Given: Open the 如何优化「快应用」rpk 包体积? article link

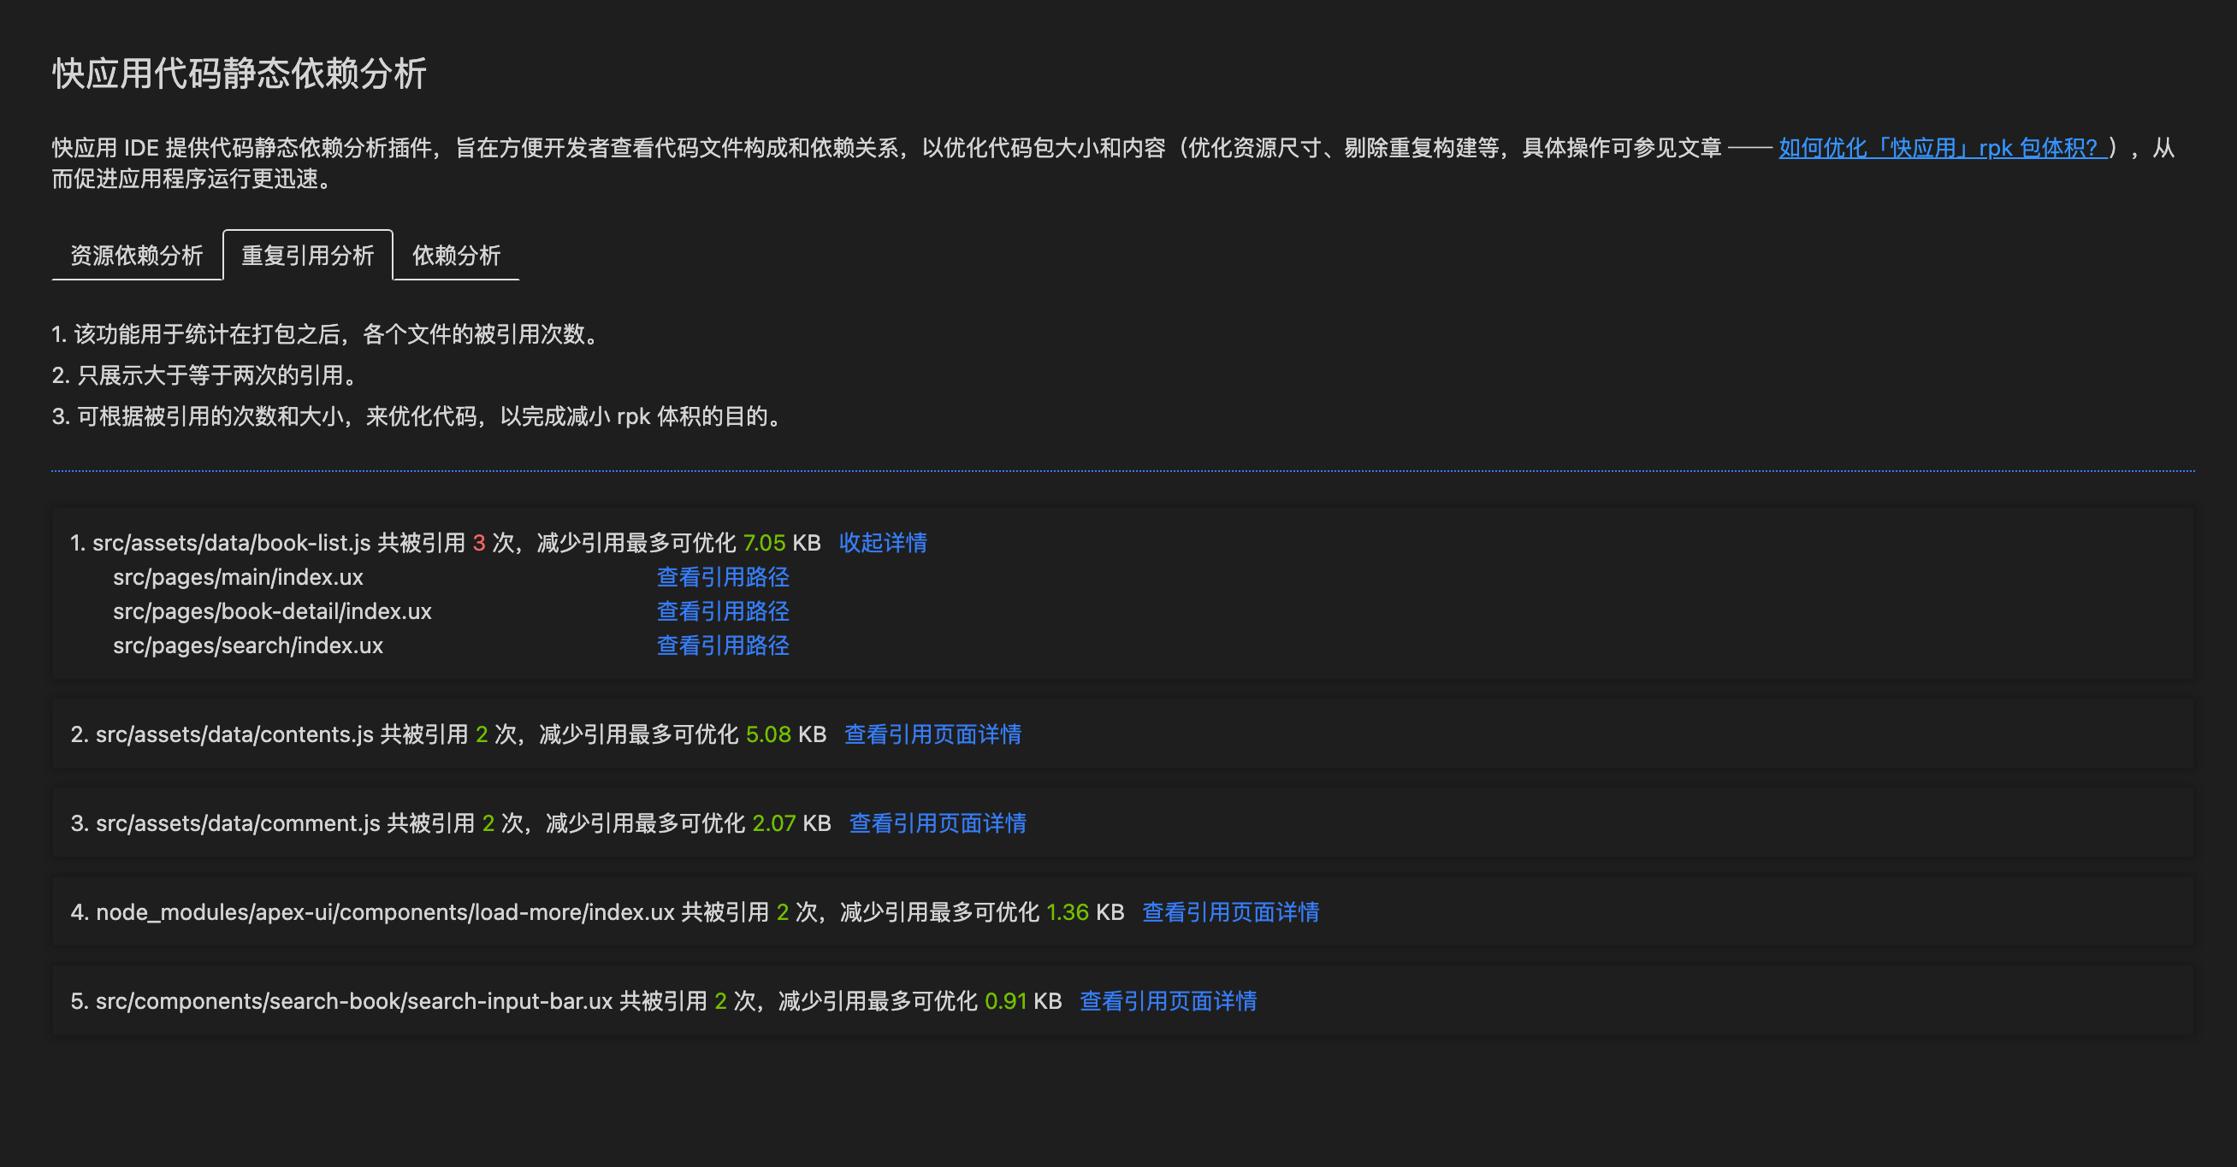Looking at the screenshot, I should tap(1943, 149).
